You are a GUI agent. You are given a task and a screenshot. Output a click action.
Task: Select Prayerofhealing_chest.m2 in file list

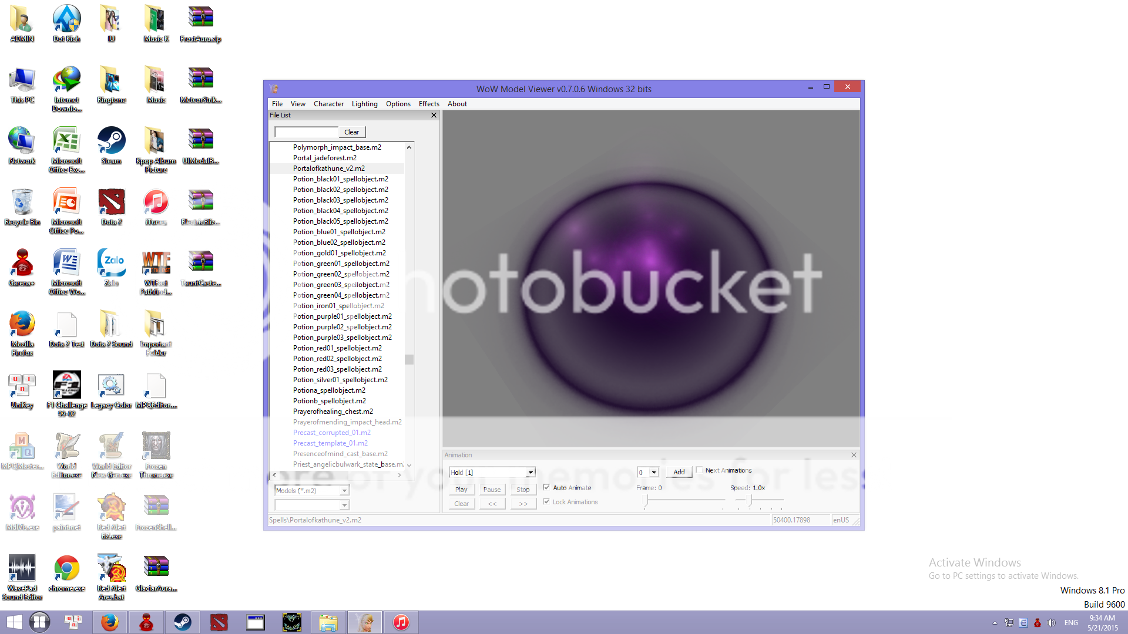pyautogui.click(x=333, y=412)
